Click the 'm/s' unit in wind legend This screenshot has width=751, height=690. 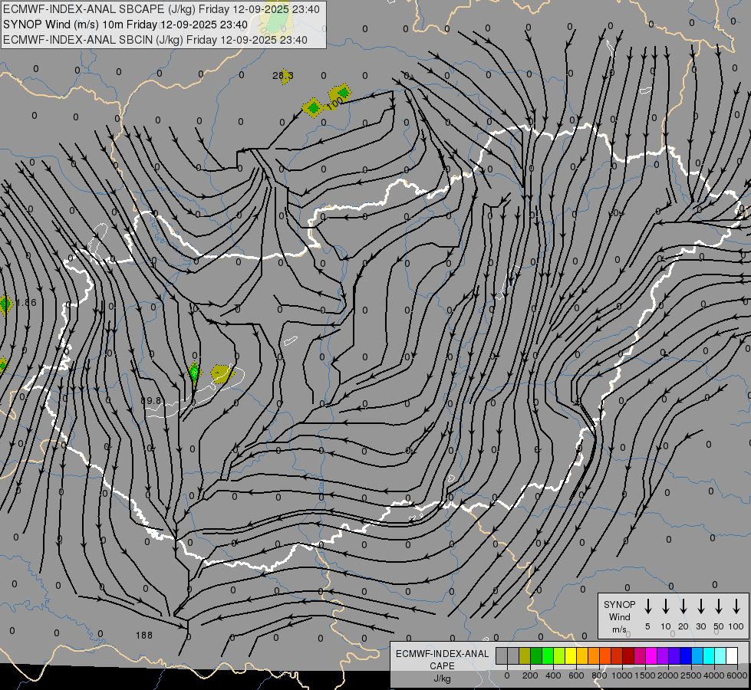pyautogui.click(x=619, y=629)
